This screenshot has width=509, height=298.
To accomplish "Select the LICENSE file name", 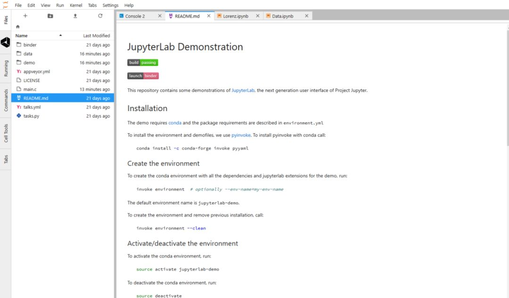I will 32,81.
